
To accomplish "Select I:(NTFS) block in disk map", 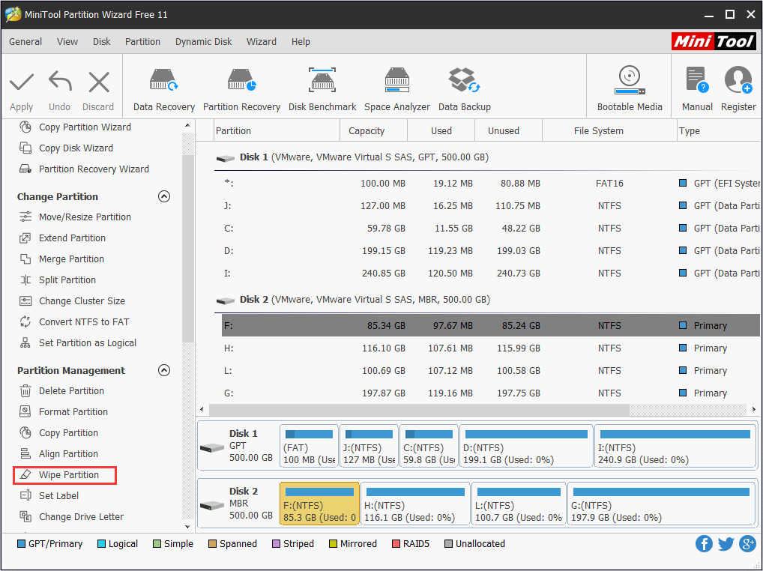I will pyautogui.click(x=675, y=446).
